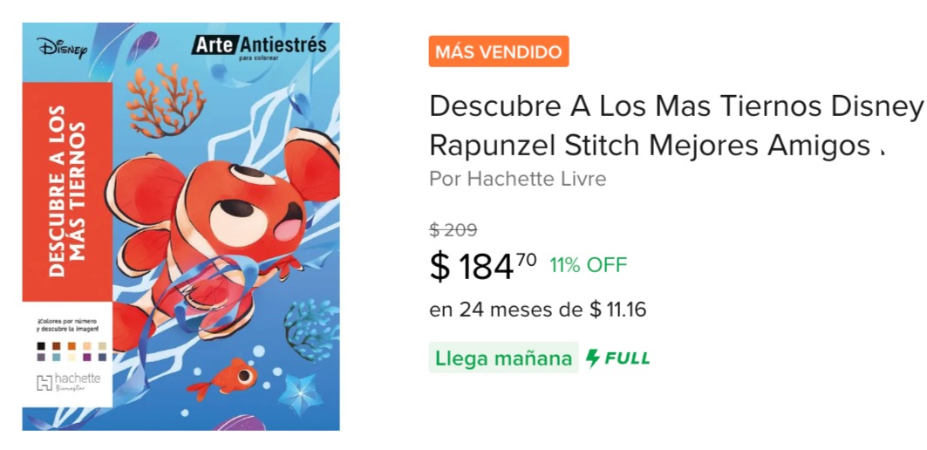Screen dimensions: 927x450
Task: Open the 24 meses de $ 11.16 installments text
Action: 538,310
